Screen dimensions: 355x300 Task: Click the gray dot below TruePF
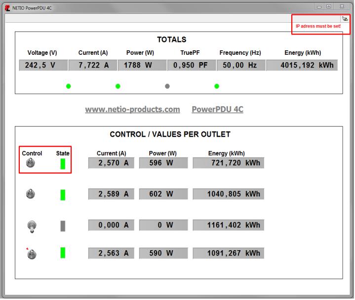(x=167, y=86)
